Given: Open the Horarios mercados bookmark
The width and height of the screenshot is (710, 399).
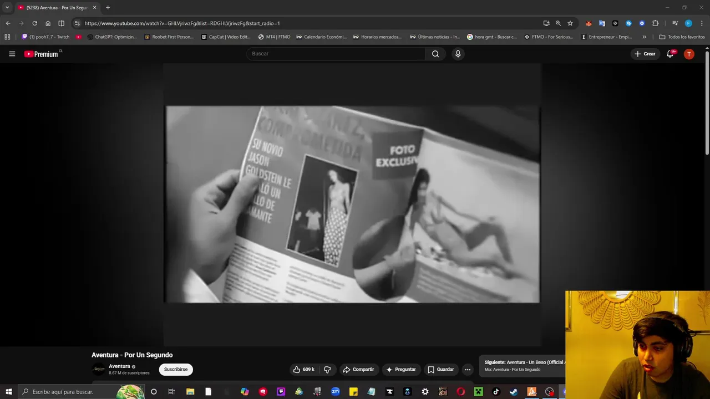Looking at the screenshot, I should tap(377, 37).
